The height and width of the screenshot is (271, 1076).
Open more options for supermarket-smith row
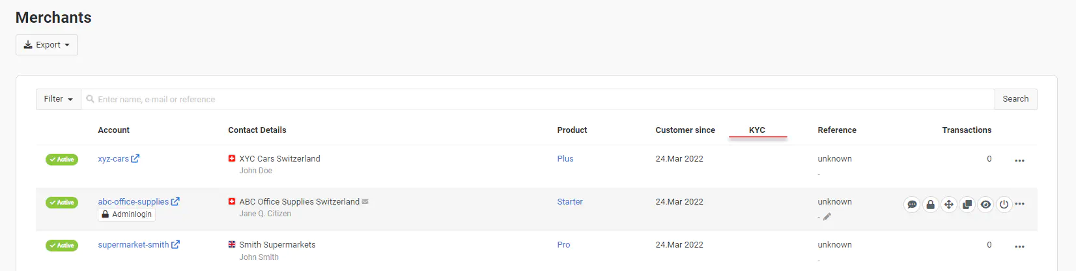click(x=1019, y=246)
